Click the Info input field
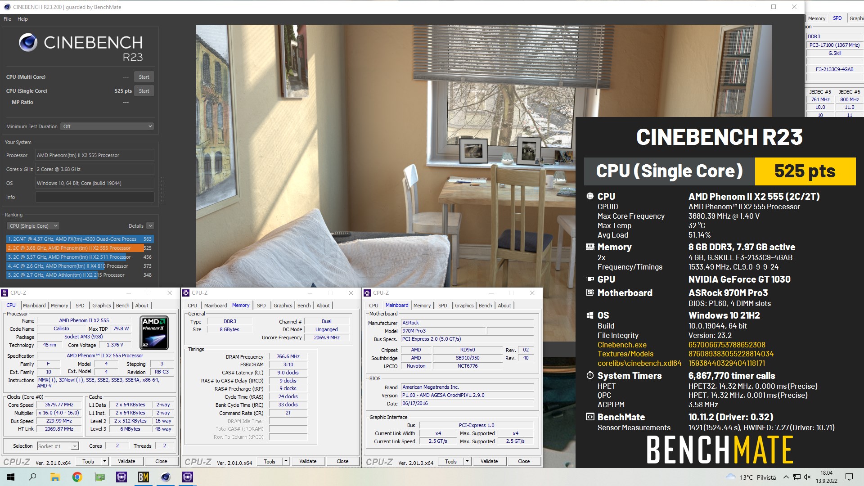This screenshot has width=864, height=486. tap(95, 197)
